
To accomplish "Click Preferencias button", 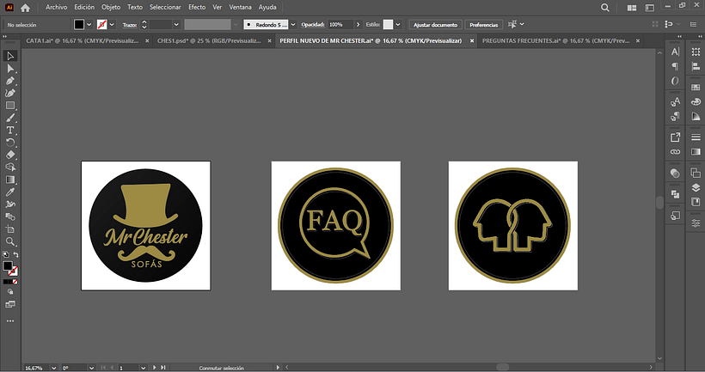I will 484,25.
